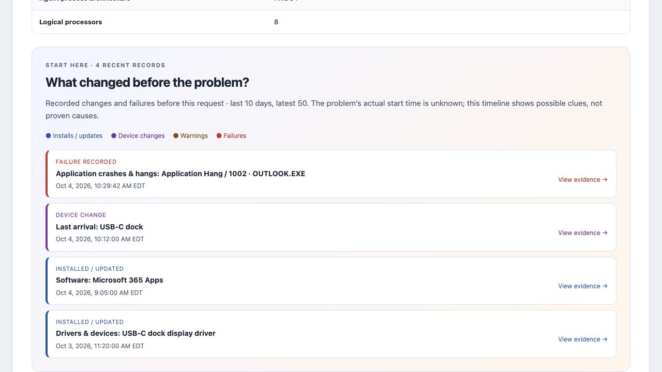
Task: Click the 'Software: Microsoft 365 Apps' title
Action: (x=110, y=280)
